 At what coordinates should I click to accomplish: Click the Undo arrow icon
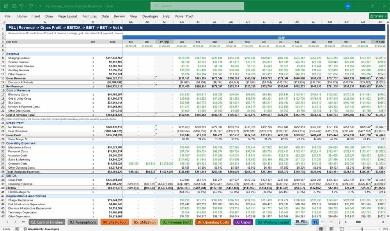click(x=21, y=6)
